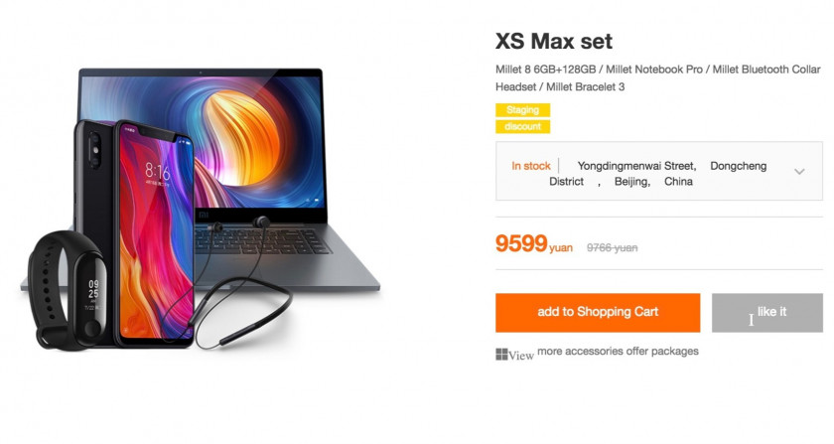The width and height of the screenshot is (834, 444).
Task: Click the yellow Staging tag
Action: click(522, 109)
